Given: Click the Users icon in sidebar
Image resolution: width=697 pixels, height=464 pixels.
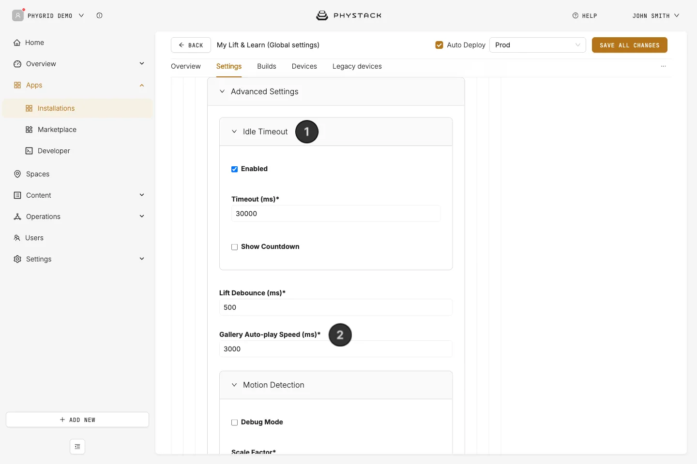Looking at the screenshot, I should (17, 238).
